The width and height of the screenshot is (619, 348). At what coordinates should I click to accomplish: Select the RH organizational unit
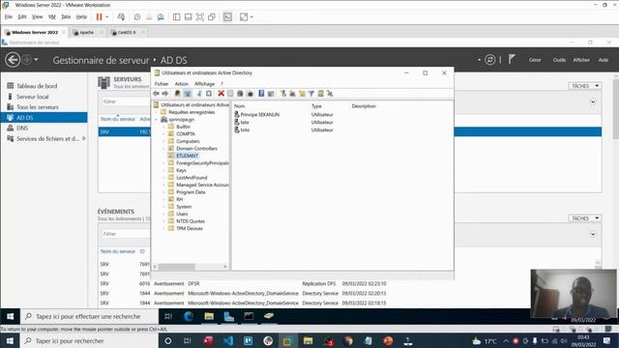coord(179,199)
